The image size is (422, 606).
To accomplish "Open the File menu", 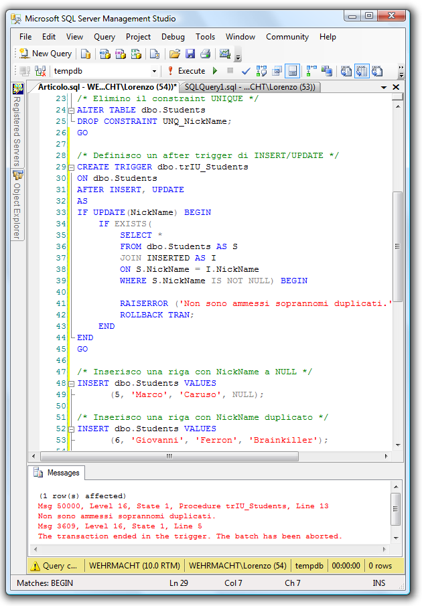I will 25,37.
